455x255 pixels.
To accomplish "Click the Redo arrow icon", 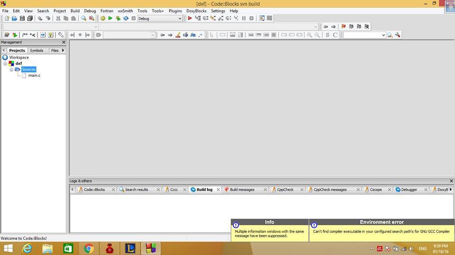I will pos(48,18).
